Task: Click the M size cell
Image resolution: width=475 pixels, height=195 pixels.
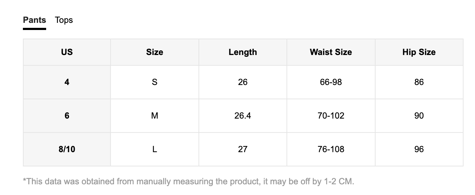Action: click(x=155, y=116)
